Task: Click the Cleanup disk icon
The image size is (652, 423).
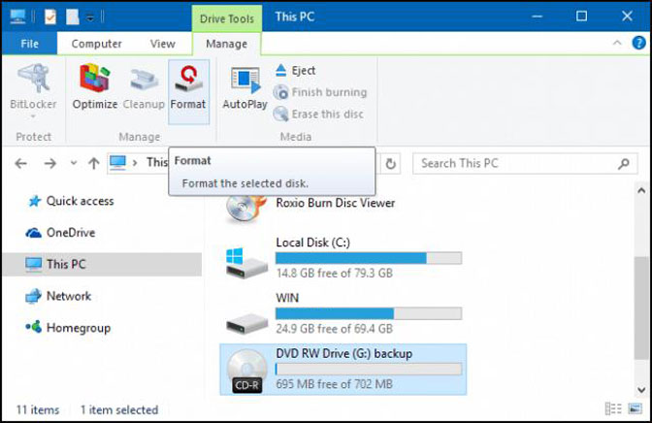Action: [x=144, y=86]
